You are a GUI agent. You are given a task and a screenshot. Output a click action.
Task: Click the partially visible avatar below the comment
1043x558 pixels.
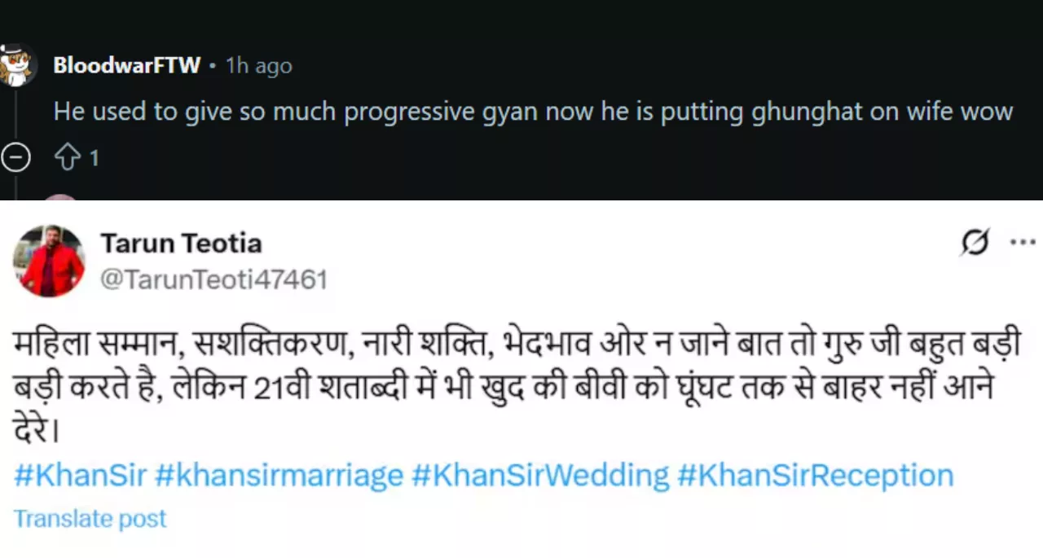pos(59,198)
